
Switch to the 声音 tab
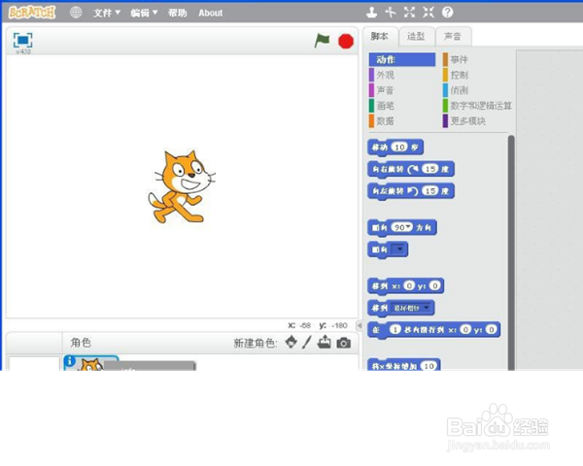(453, 37)
